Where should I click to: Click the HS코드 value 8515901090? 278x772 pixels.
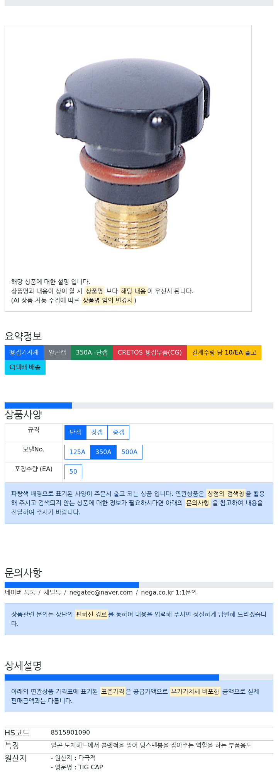point(70,733)
